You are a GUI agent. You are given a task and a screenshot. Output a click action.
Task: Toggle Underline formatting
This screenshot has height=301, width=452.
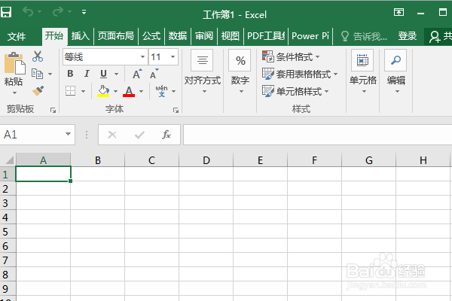pyautogui.click(x=103, y=74)
